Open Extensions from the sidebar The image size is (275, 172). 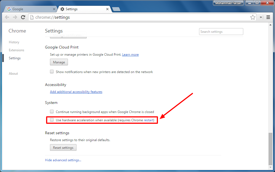(17, 50)
